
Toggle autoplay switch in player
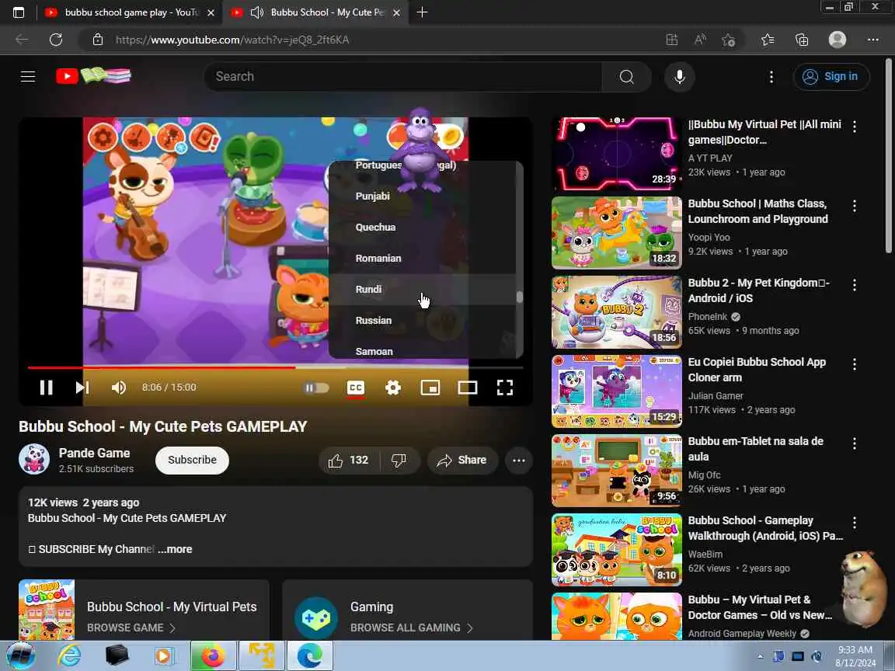316,388
